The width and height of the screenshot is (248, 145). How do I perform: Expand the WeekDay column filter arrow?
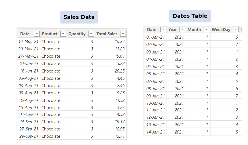pos(236,29)
